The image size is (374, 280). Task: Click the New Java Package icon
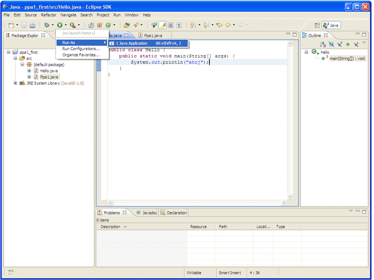click(x=100, y=25)
